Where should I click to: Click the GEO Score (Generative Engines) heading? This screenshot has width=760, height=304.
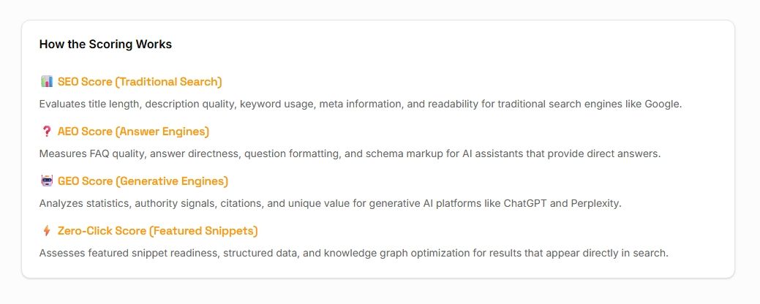(143, 181)
